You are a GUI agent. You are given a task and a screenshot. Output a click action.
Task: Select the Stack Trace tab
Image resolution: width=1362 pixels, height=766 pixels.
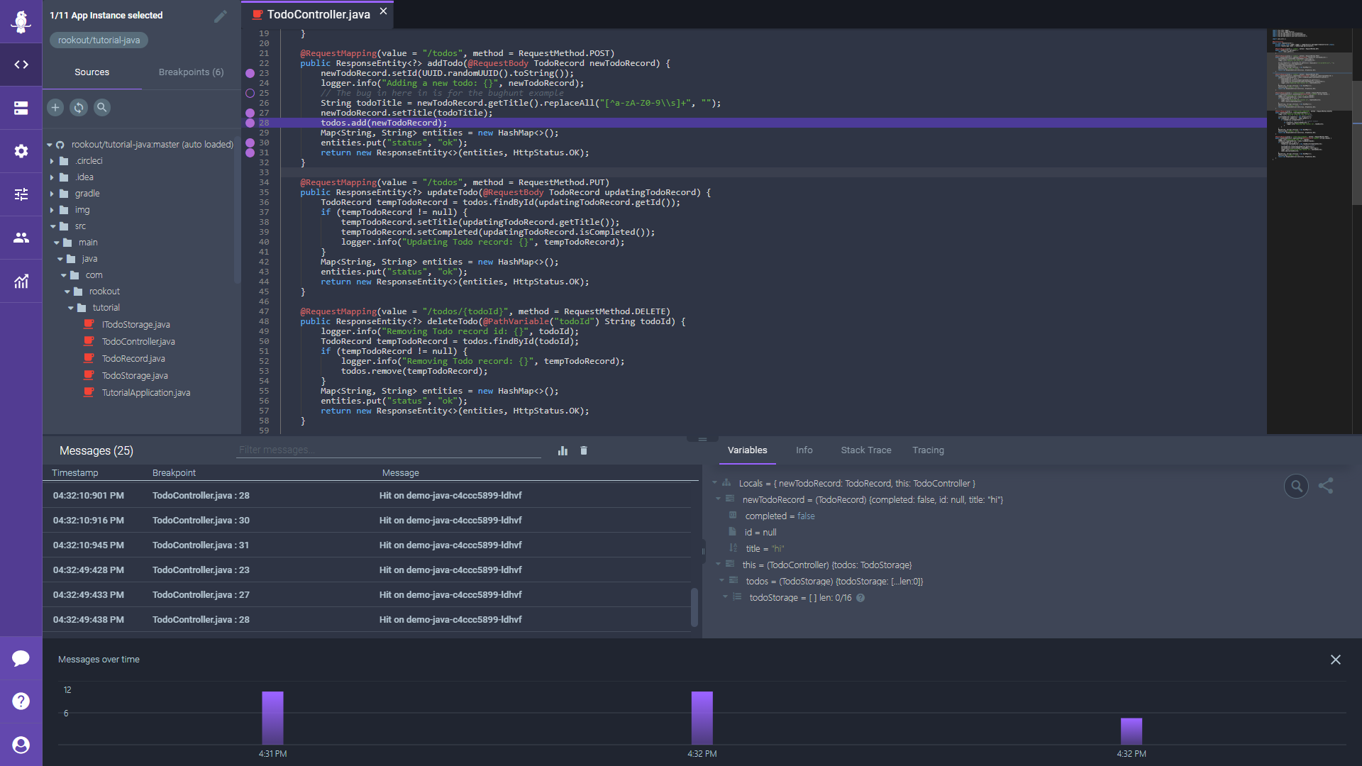[865, 450]
